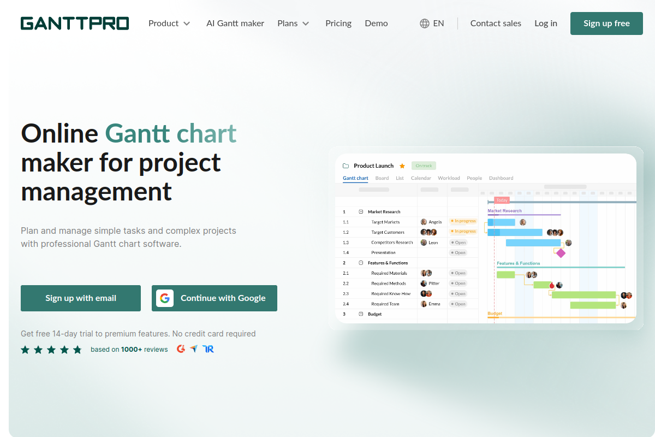Viewport: 655px width, 437px height.
Task: Click the G2 review site icon
Action: tap(181, 349)
